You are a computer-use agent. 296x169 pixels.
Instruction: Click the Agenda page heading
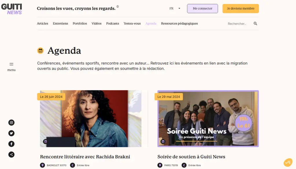click(64, 51)
